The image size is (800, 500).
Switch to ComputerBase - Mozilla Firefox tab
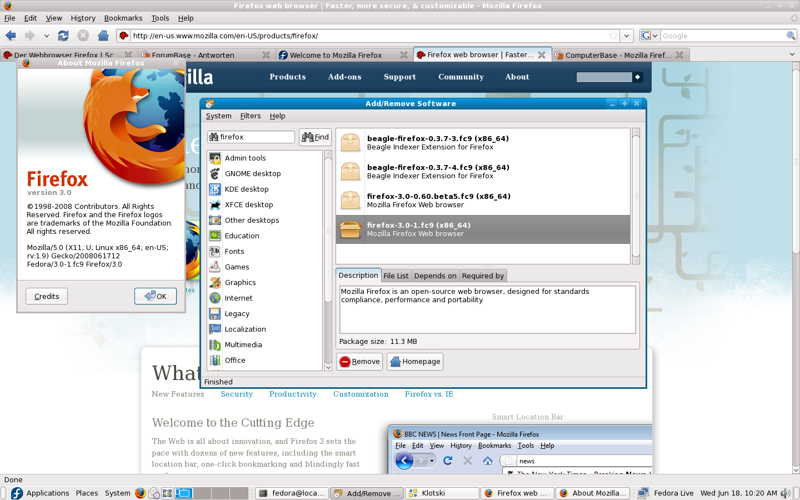pyautogui.click(x=621, y=55)
